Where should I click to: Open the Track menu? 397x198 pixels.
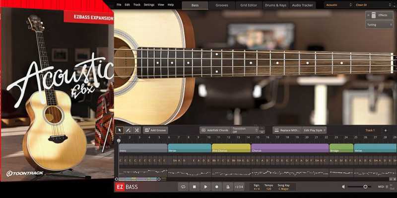coord(137,4)
